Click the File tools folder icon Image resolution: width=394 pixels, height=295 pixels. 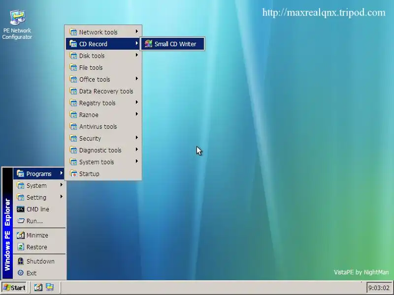[x=73, y=67]
